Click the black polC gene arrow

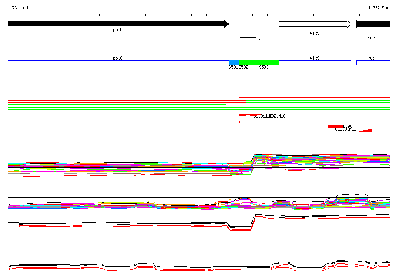pos(118,24)
